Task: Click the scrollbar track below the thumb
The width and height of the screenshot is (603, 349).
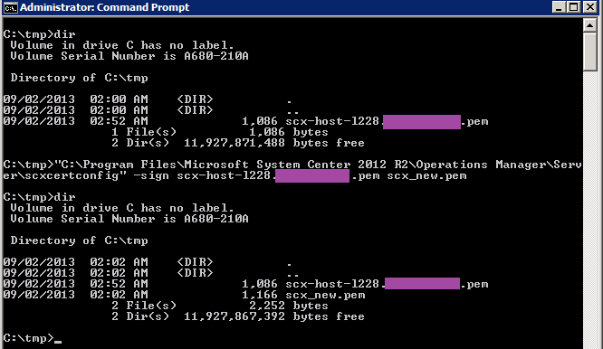Action: click(x=589, y=207)
